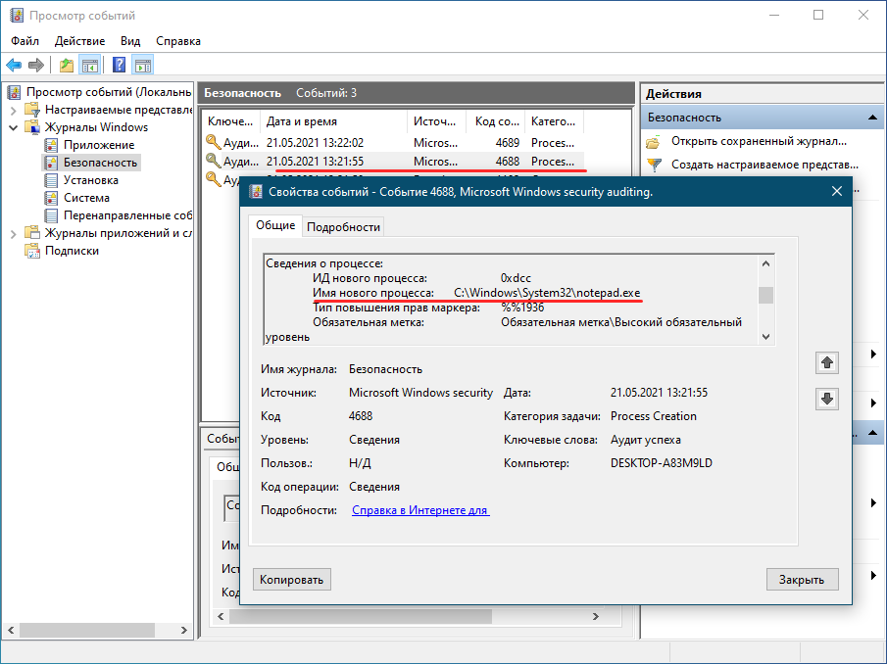Click the Настраиваемые представления folder icon
Viewport: 887px width, 664px height.
(x=32, y=110)
